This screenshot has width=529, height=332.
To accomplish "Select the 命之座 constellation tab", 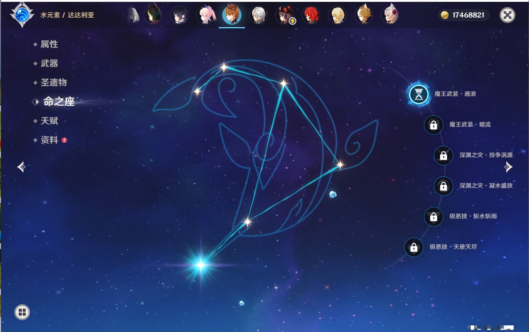I will (59, 102).
